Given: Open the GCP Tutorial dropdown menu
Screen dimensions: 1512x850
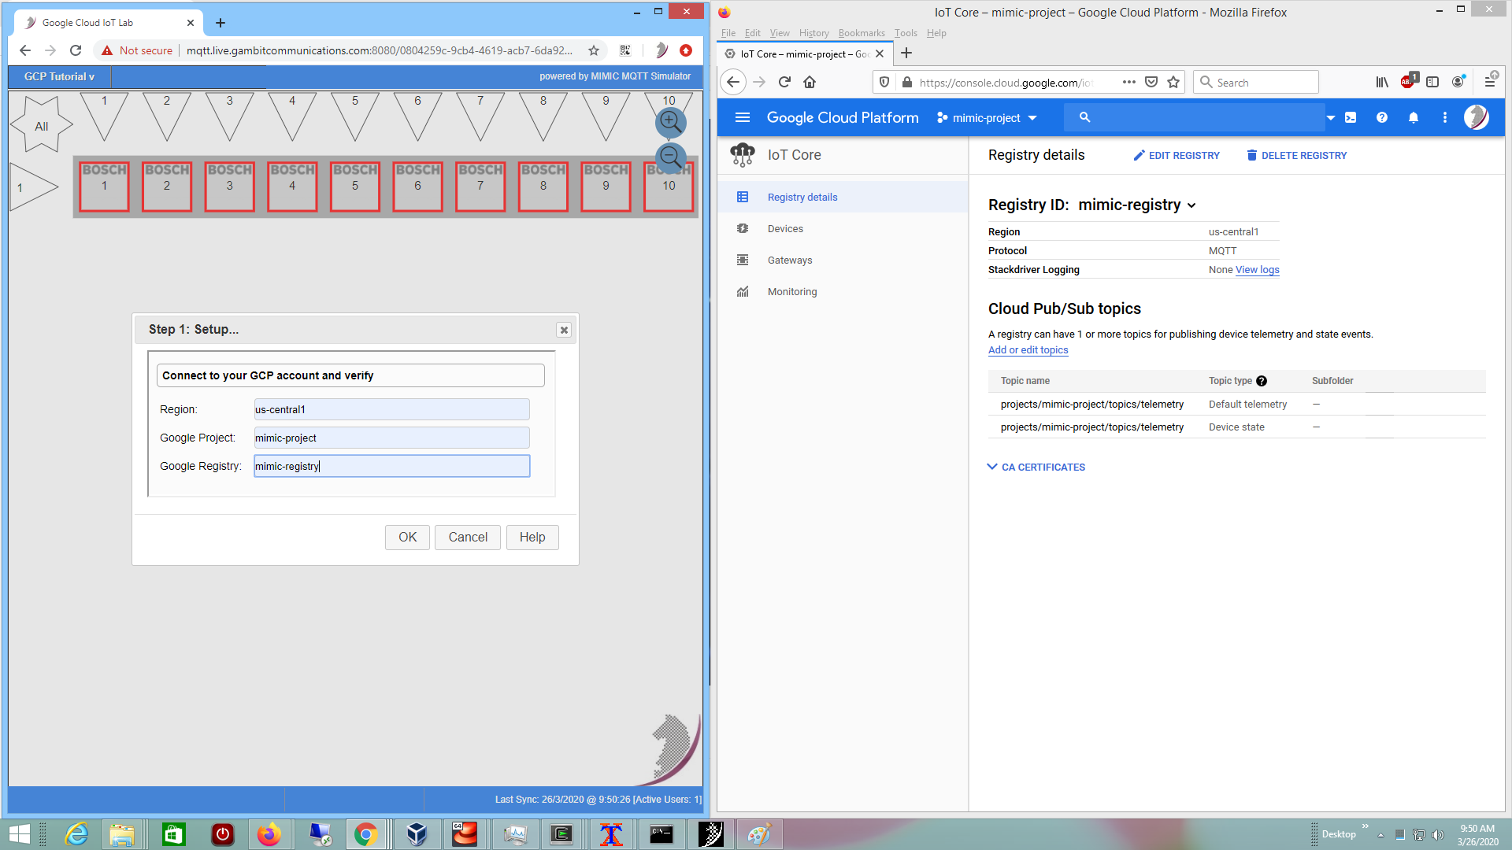Looking at the screenshot, I should click(59, 76).
